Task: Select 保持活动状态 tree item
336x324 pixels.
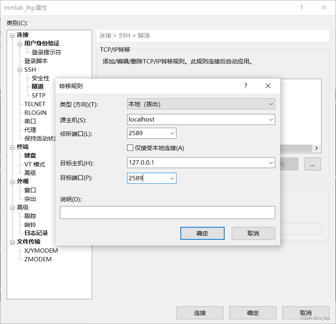Action: [x=40, y=139]
